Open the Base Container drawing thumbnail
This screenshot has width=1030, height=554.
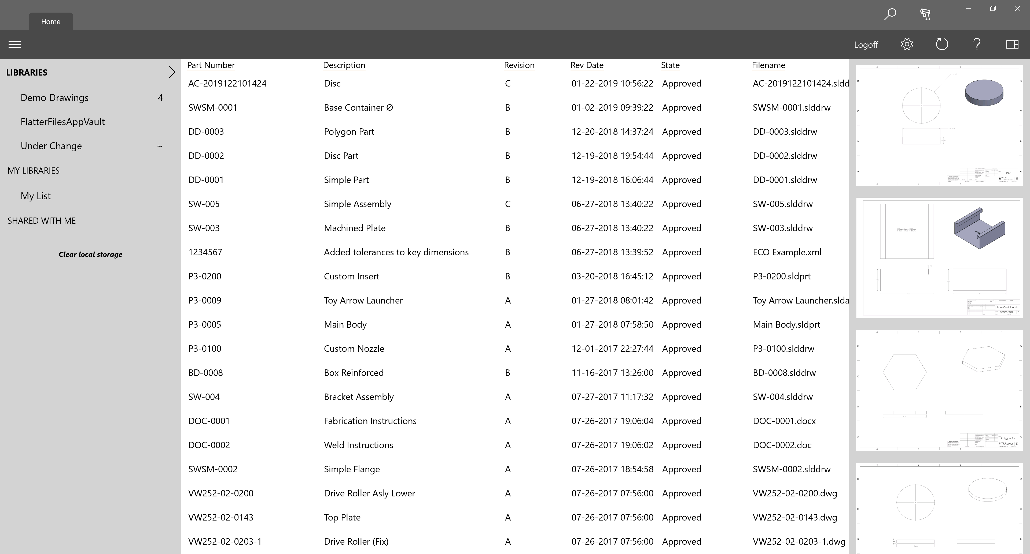click(939, 258)
